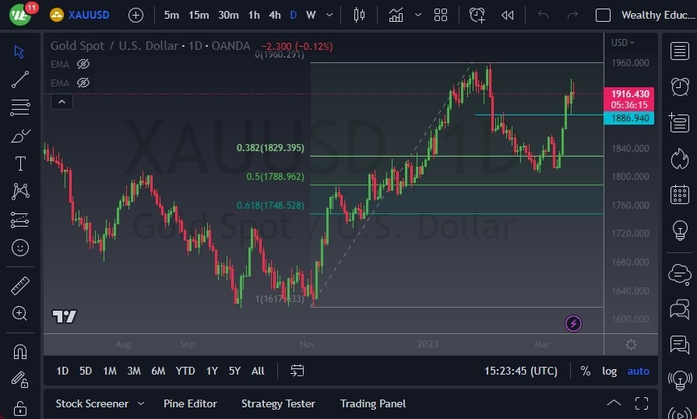Toggle the log scale

pos(610,371)
